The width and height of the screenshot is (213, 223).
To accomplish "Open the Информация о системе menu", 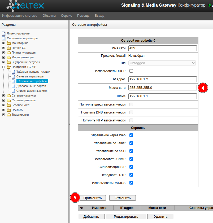I will pos(20,16).
